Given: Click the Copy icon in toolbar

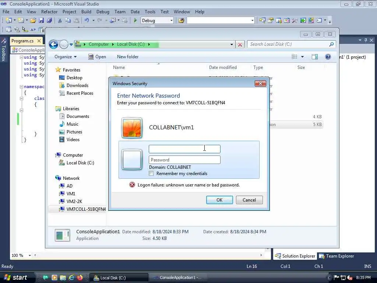Looking at the screenshot, I should (68, 21).
